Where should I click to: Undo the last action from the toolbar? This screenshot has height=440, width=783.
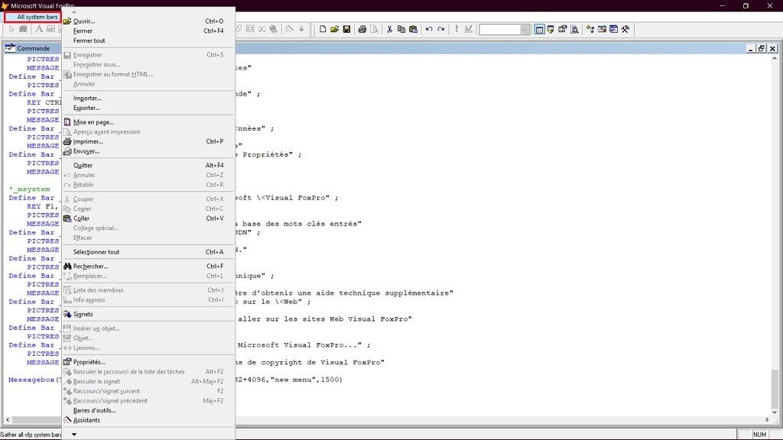tap(428, 29)
